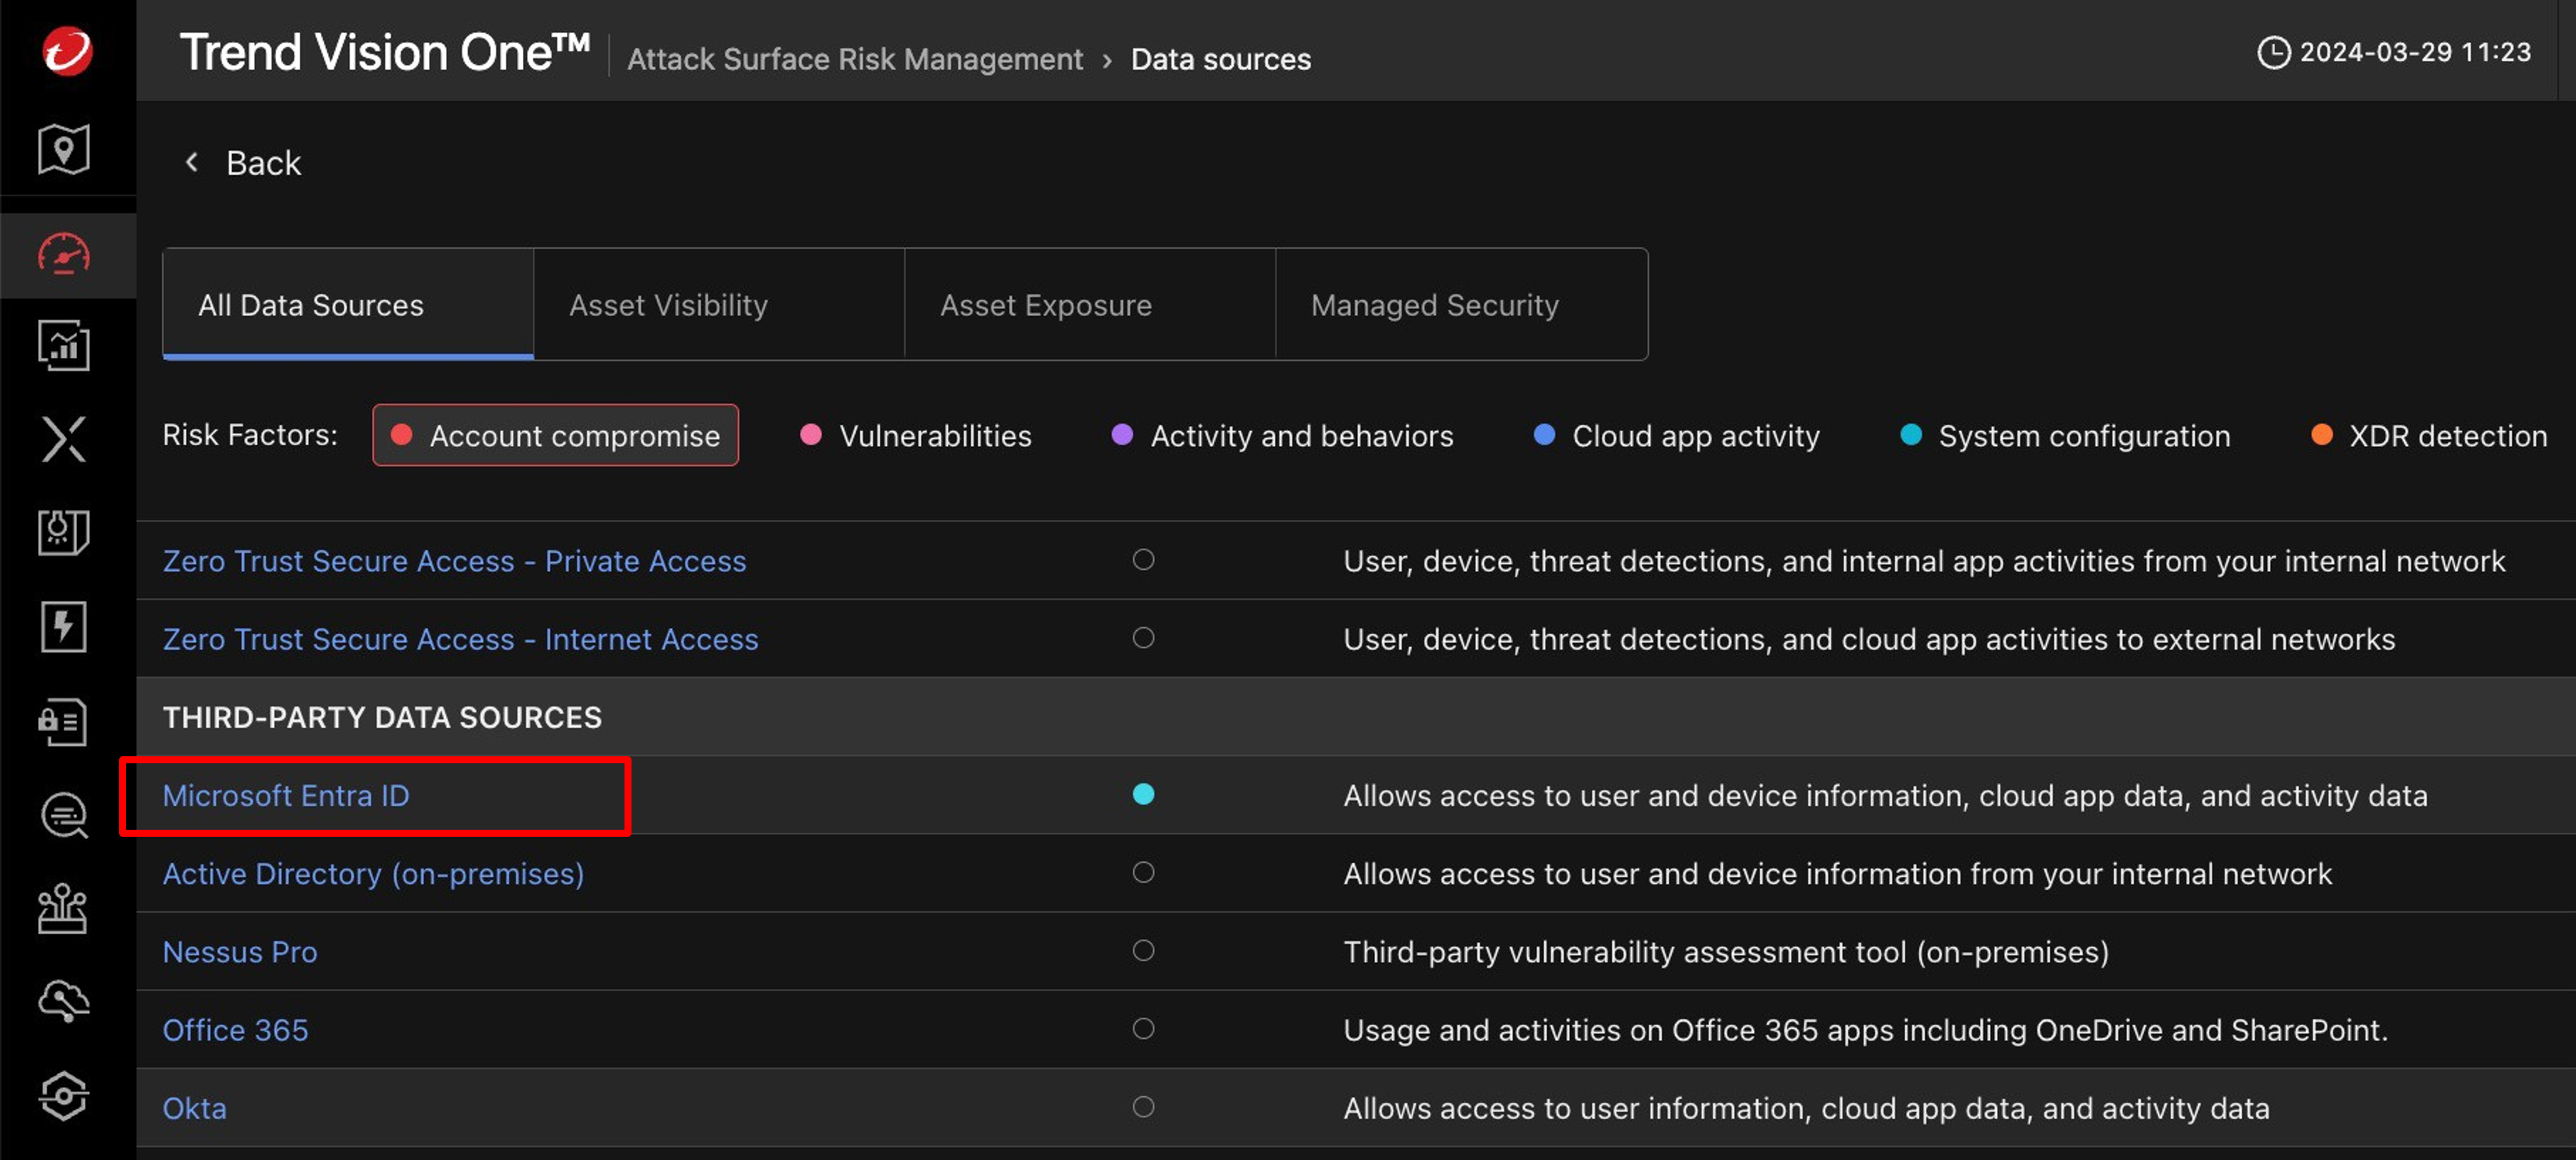The image size is (2576, 1160).
Task: Open the Nessus Pro data source link
Action: click(240, 951)
